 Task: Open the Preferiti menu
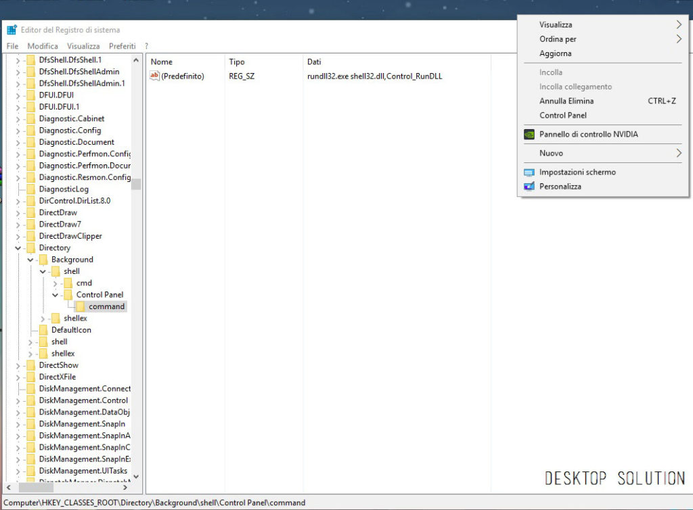122,46
